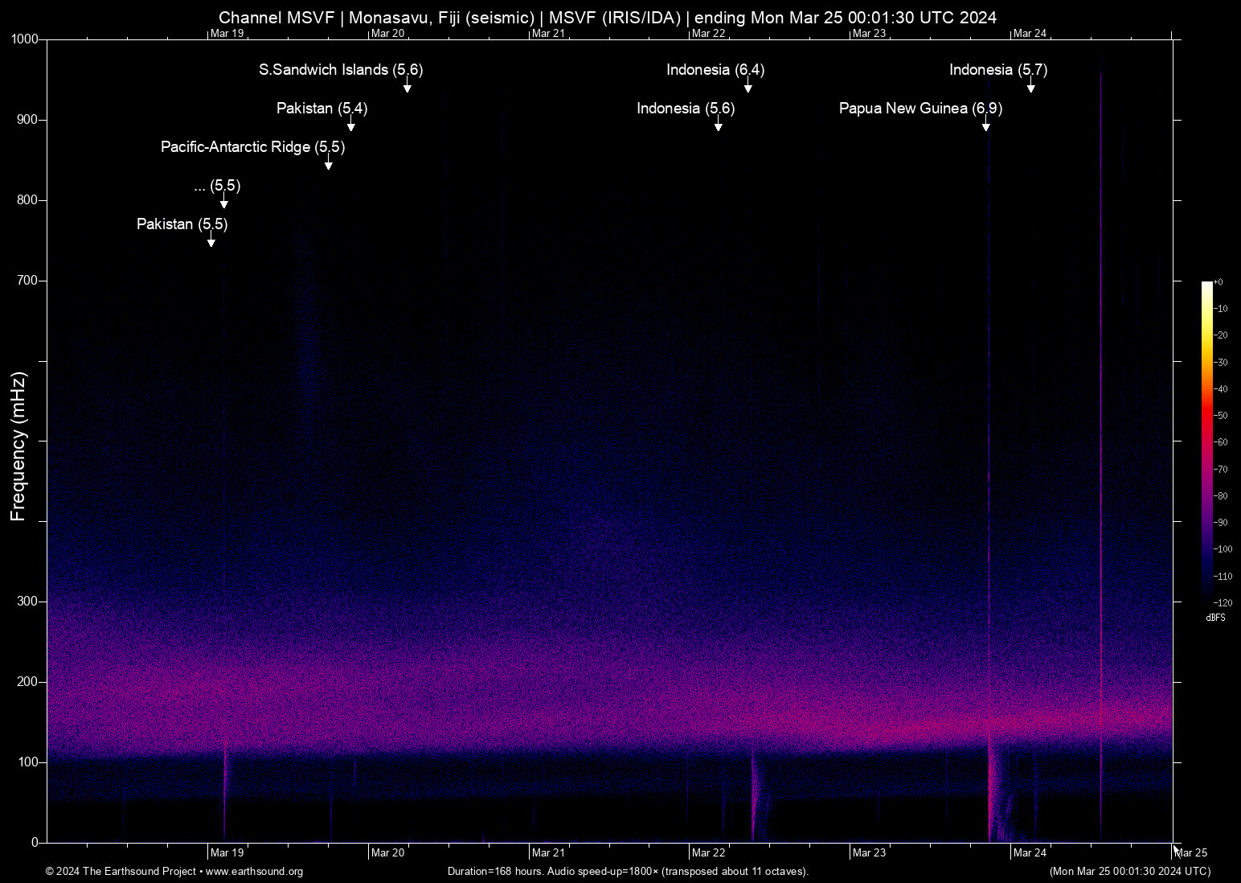The height and width of the screenshot is (883, 1241).
Task: Select the -120 value on the color scale
Action: click(1223, 603)
